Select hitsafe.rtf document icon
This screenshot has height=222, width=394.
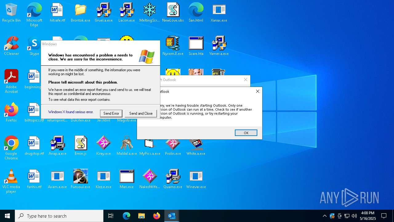pyautogui.click(x=57, y=13)
